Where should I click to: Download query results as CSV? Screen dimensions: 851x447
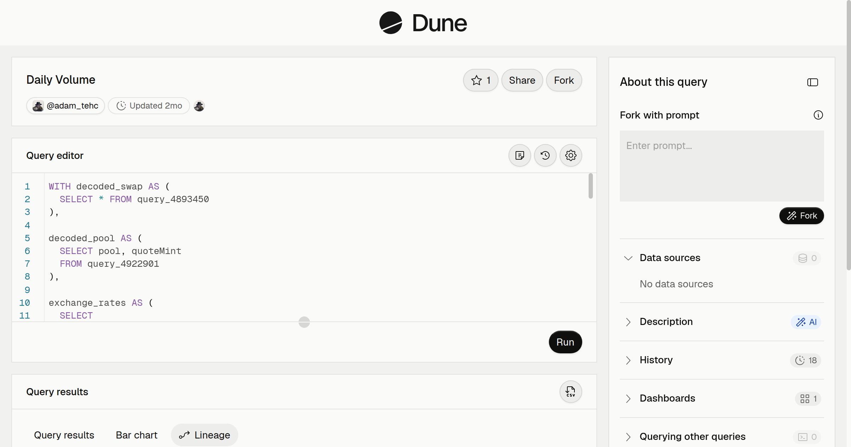point(571,392)
